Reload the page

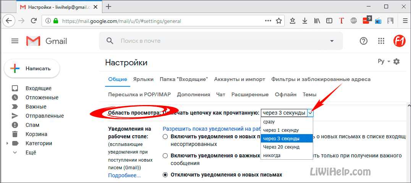[34, 21]
